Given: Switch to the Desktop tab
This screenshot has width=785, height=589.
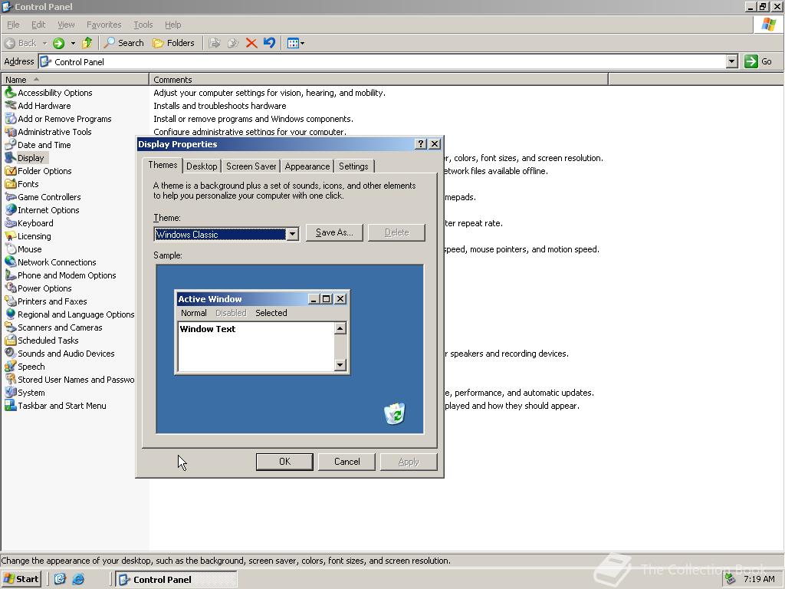Looking at the screenshot, I should (202, 166).
